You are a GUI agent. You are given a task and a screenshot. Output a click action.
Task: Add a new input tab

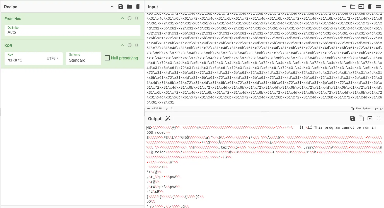(x=344, y=7)
